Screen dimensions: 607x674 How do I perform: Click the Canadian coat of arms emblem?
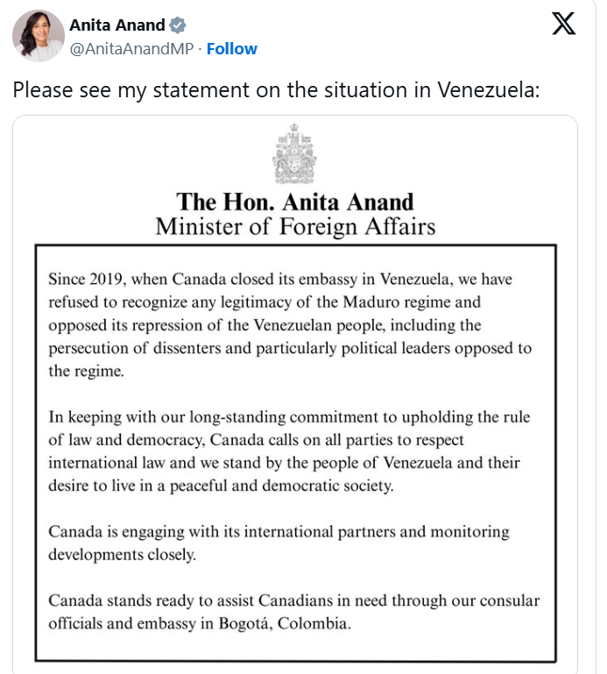[294, 153]
